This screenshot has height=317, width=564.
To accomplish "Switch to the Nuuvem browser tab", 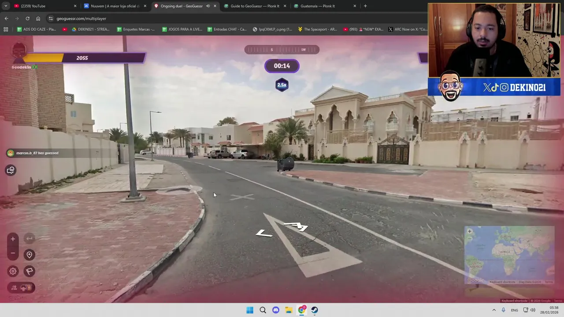I will point(115,6).
